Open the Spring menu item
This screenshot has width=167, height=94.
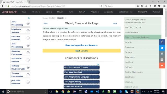(x=49, y=12)
